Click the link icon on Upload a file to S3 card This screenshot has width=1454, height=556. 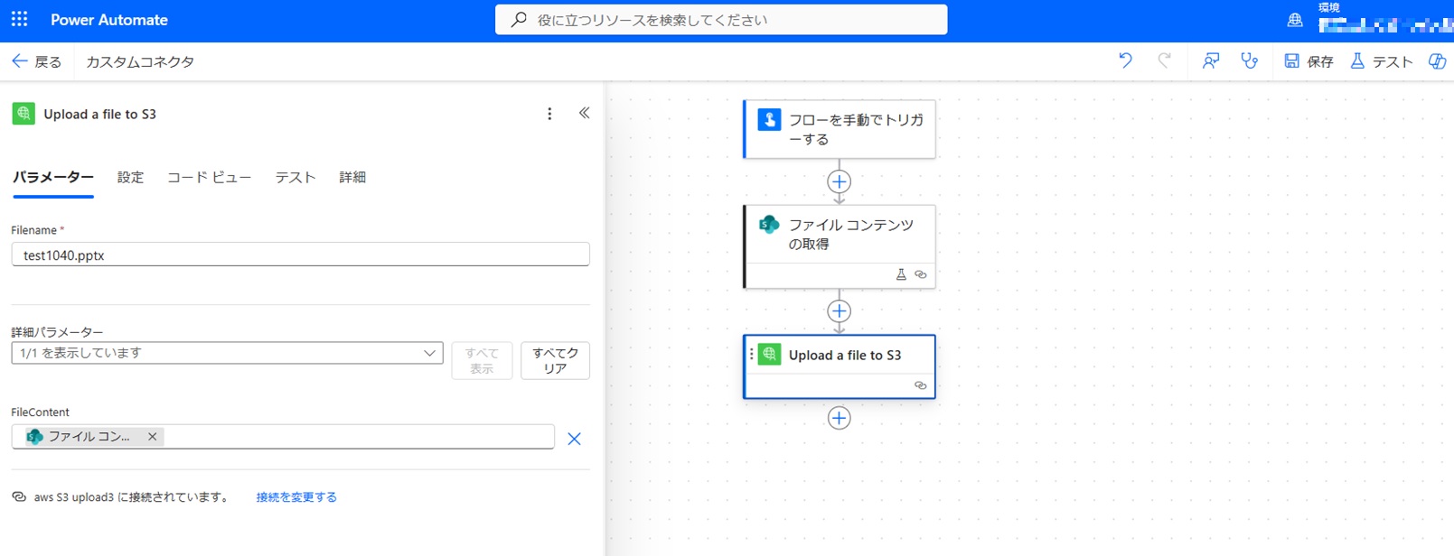[921, 385]
